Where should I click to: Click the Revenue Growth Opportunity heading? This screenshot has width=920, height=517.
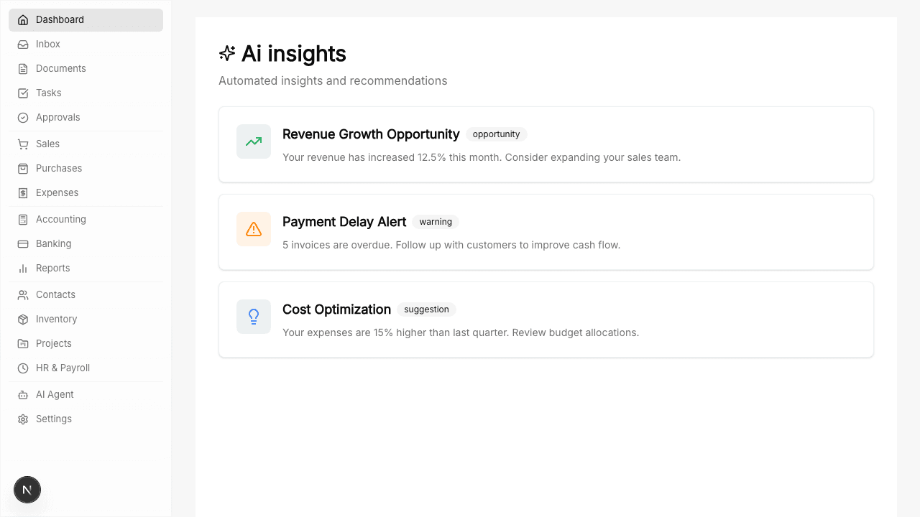pyautogui.click(x=371, y=134)
